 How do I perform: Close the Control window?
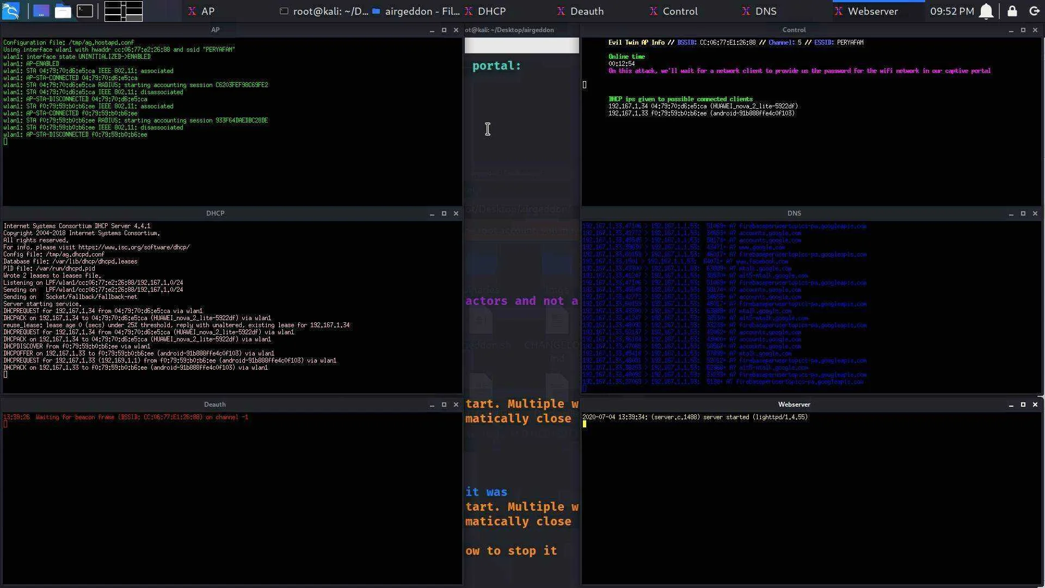pos(1035,30)
